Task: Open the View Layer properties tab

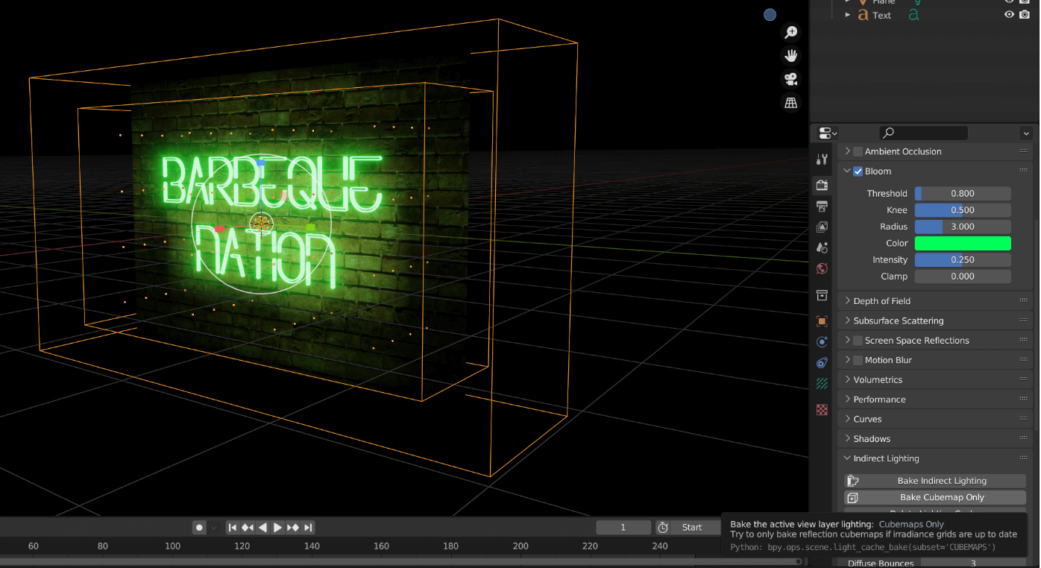Action: (822, 227)
